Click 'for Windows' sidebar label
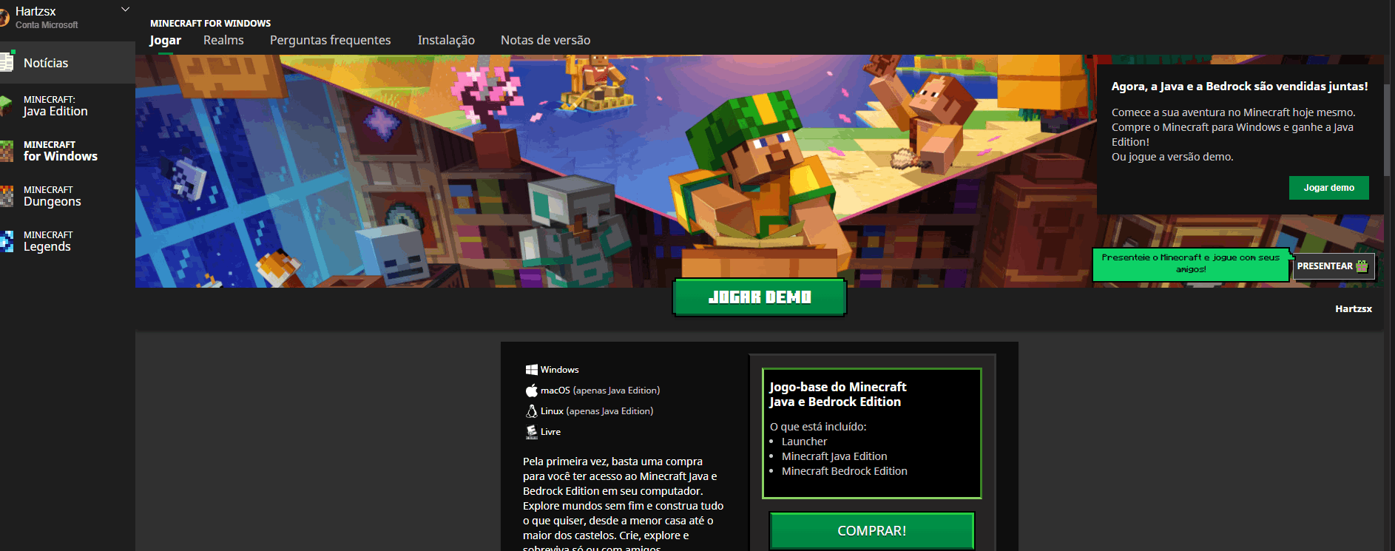The height and width of the screenshot is (551, 1395). click(61, 156)
